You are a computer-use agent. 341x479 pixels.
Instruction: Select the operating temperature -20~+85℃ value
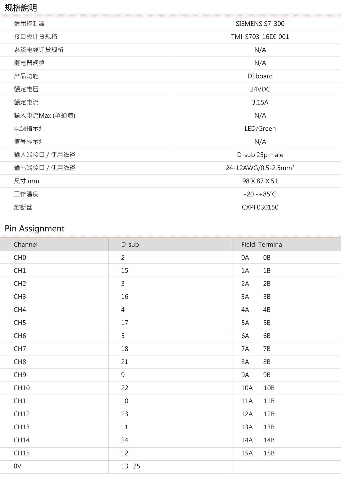coord(260,194)
